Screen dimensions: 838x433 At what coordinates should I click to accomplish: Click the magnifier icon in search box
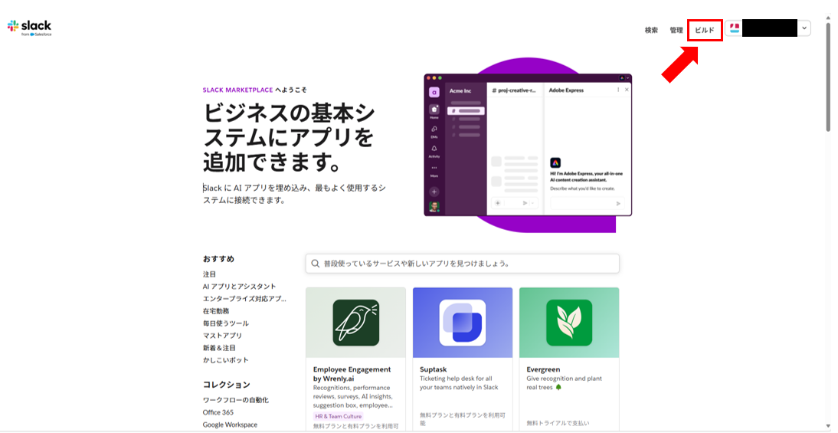click(316, 264)
